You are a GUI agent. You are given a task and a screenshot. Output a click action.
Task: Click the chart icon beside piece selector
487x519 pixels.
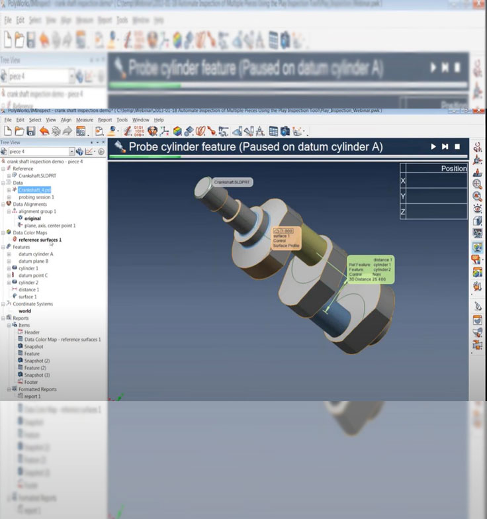[89, 151]
